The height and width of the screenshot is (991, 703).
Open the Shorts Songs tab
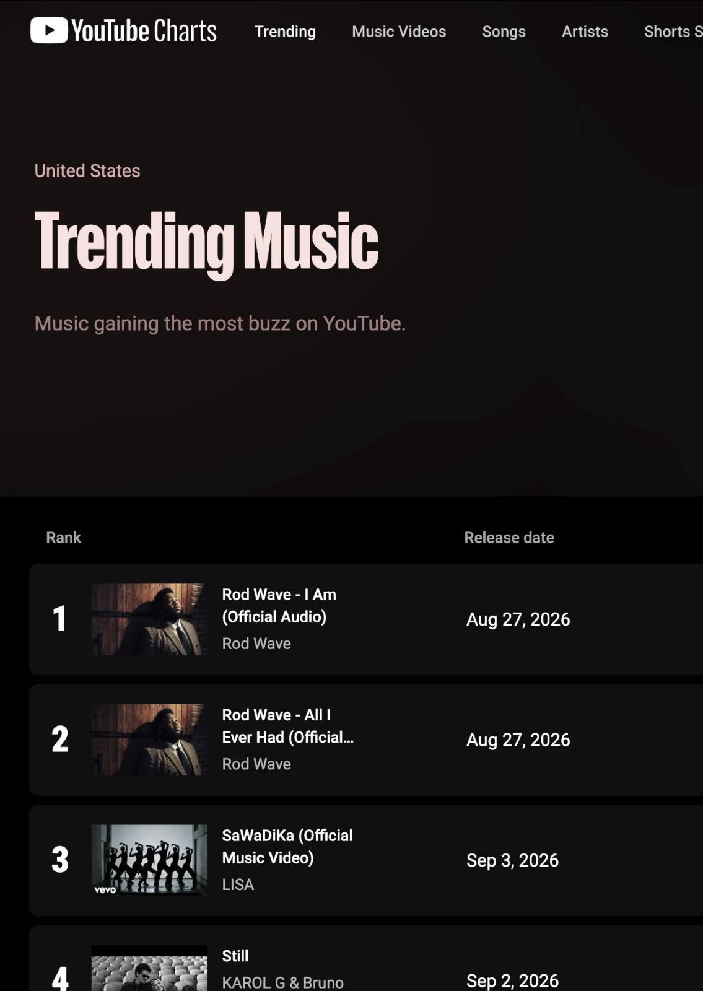(x=673, y=32)
